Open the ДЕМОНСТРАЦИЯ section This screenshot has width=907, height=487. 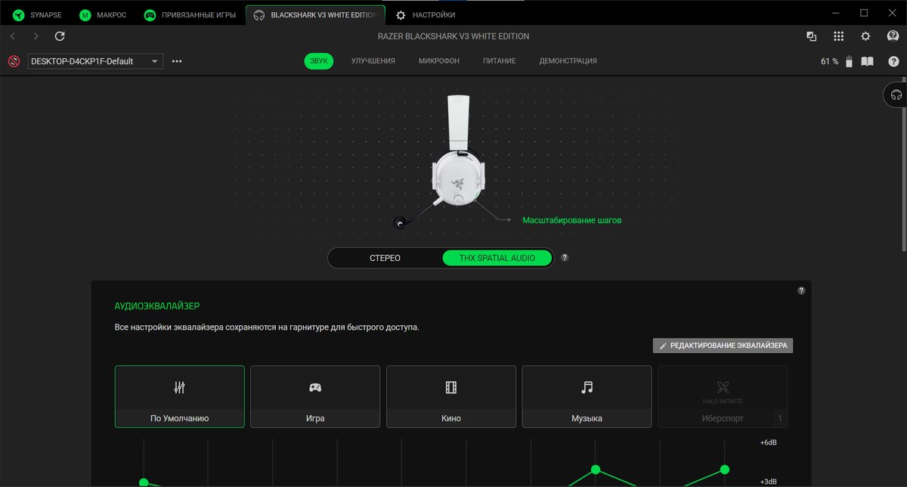(x=568, y=61)
